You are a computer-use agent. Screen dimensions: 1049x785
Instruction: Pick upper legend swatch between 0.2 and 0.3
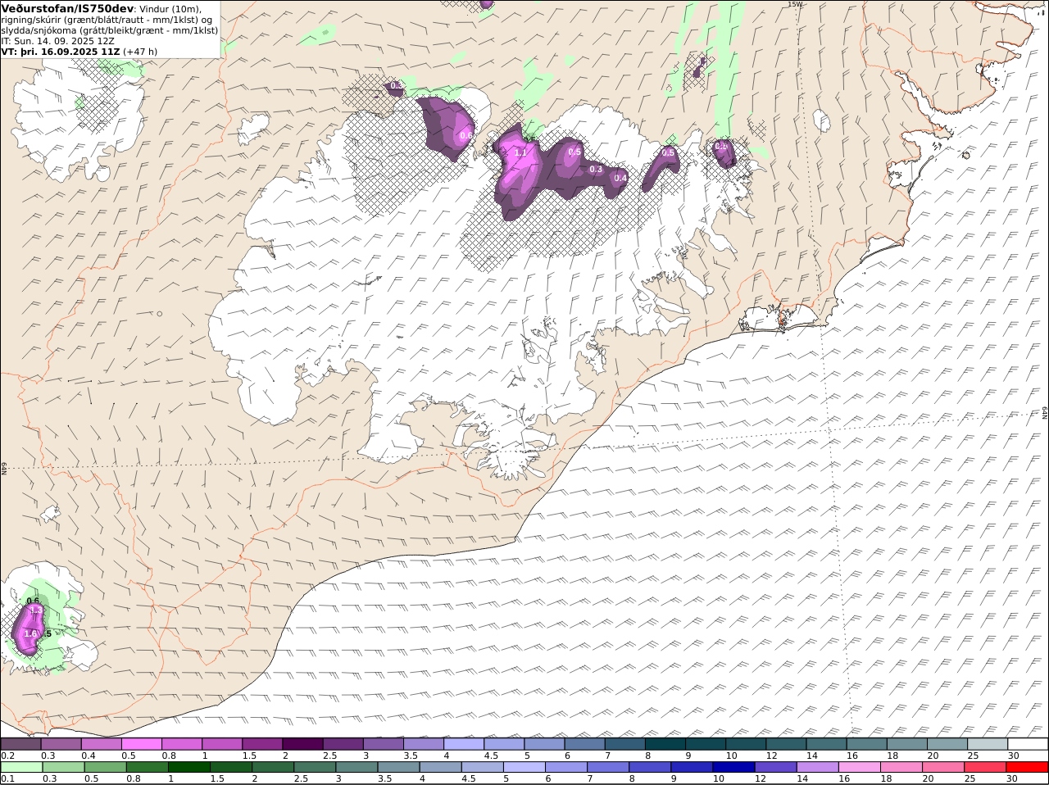20,744
